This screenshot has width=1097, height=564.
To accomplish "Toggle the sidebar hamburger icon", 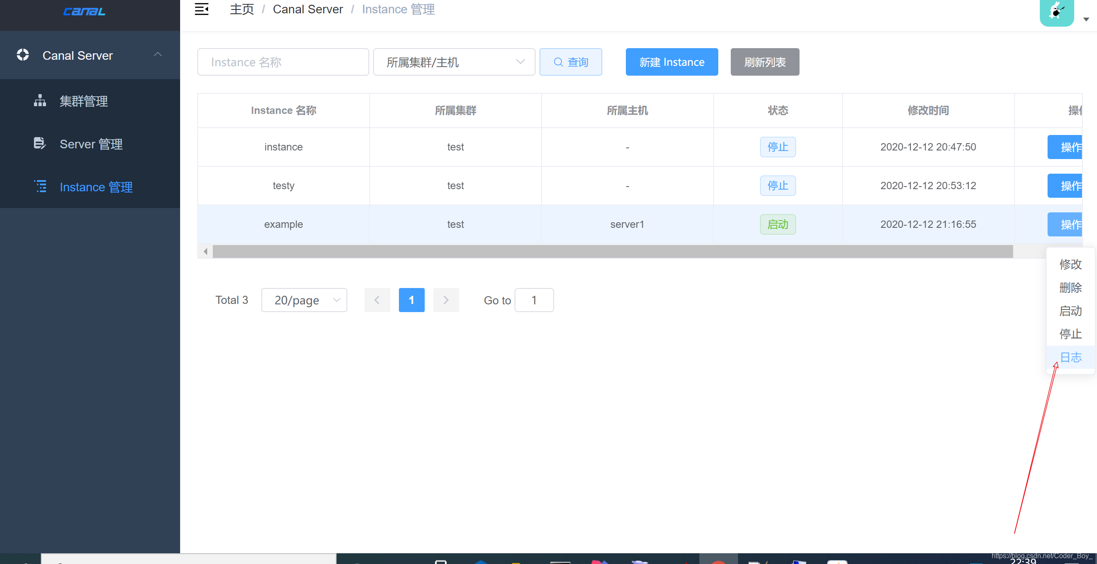I will (x=202, y=9).
